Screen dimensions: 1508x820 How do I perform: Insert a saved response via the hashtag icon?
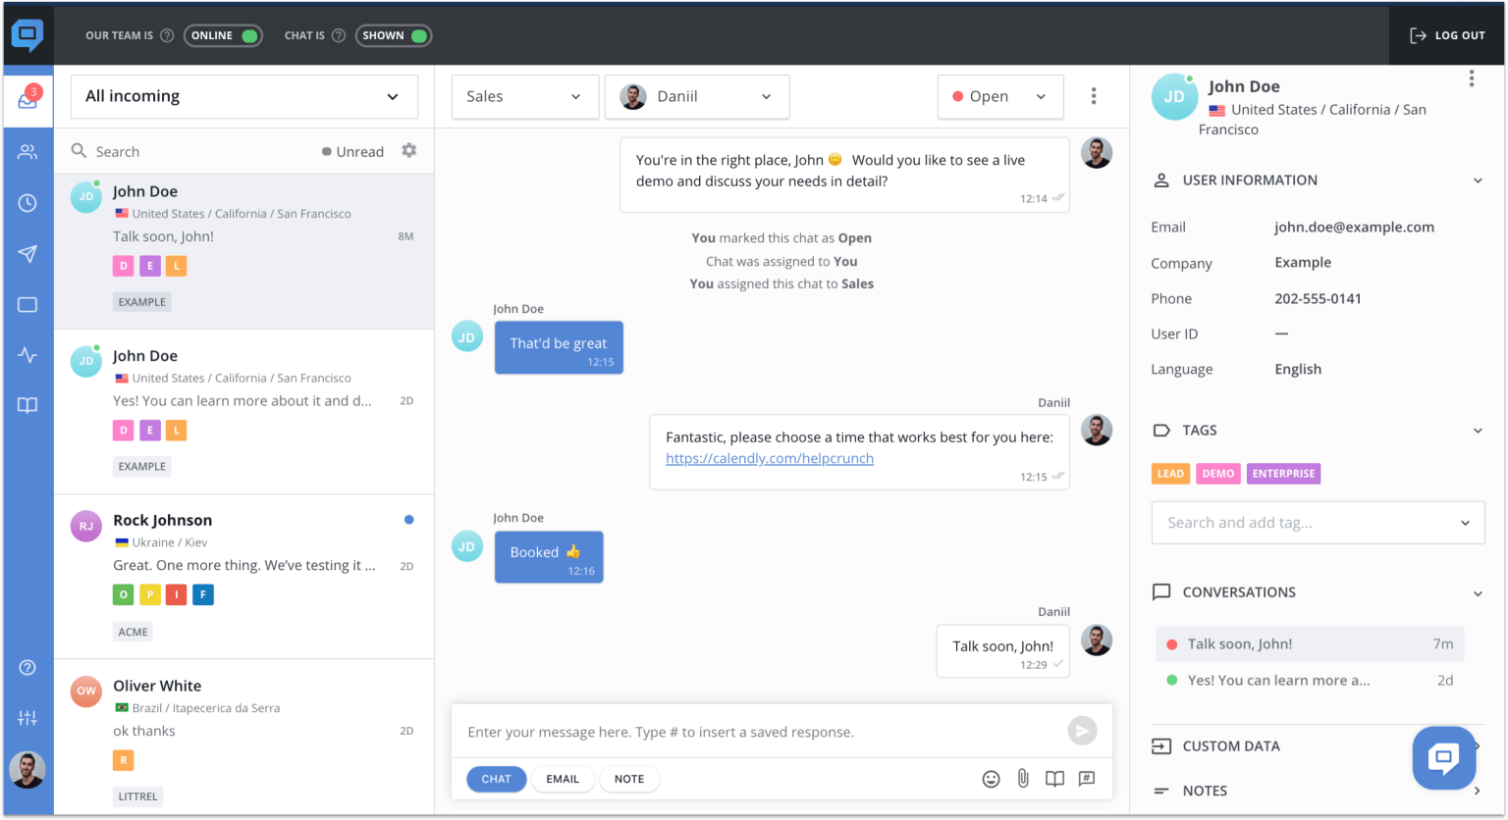pyautogui.click(x=1086, y=778)
